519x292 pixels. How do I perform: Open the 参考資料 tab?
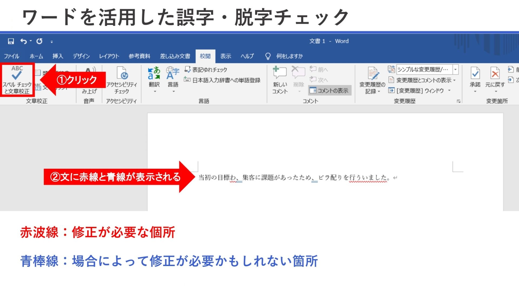[139, 56]
